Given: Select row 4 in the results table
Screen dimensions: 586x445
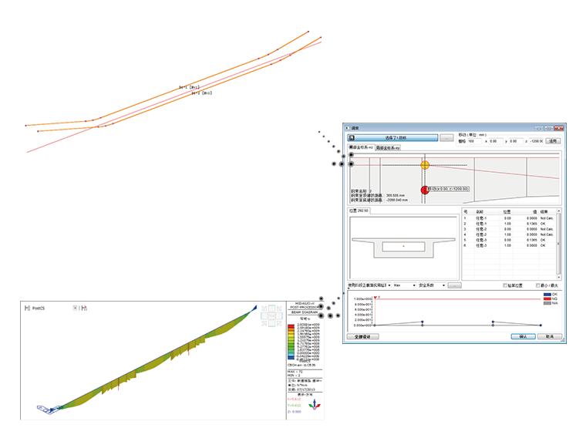Looking at the screenshot, I should click(x=509, y=234).
